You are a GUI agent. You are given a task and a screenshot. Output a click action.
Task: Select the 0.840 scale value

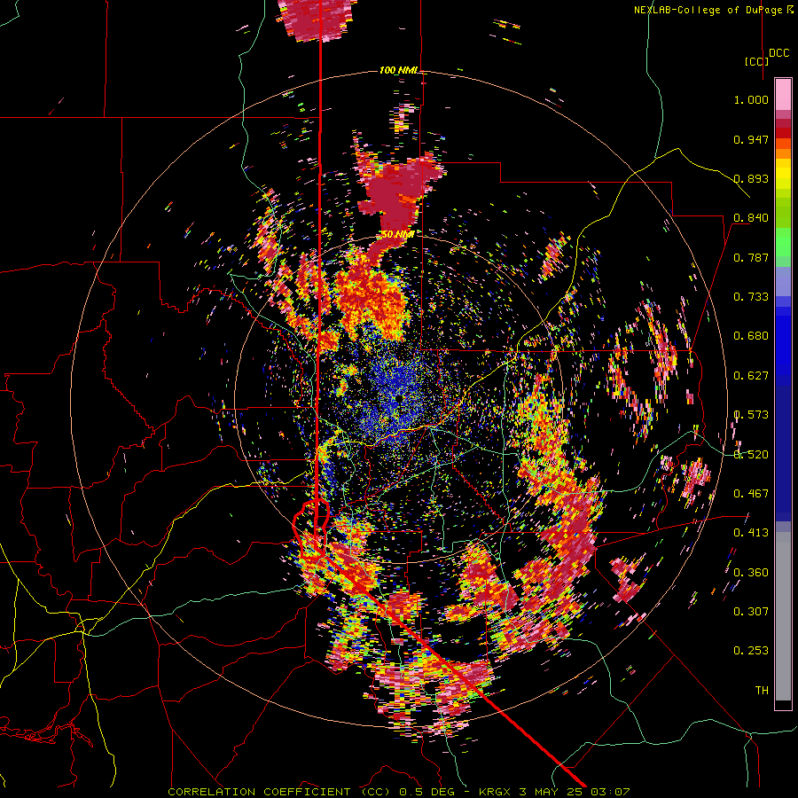click(x=751, y=218)
